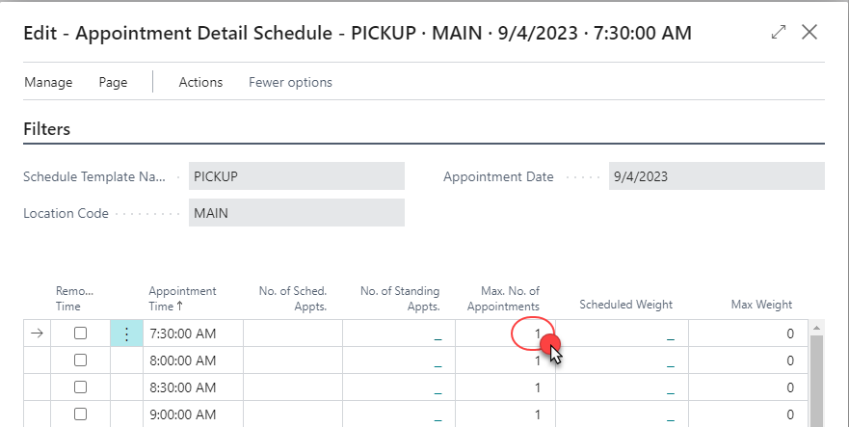Image resolution: width=849 pixels, height=427 pixels.
Task: Close the Appointment Detail Schedule dialog
Action: click(809, 33)
